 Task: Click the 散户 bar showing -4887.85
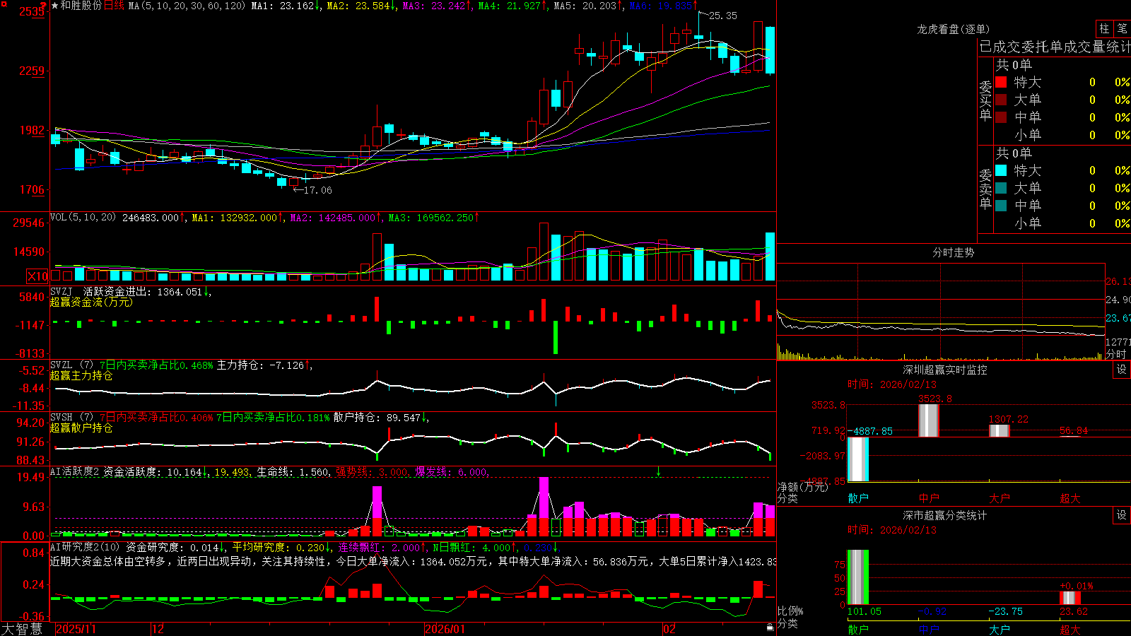[x=858, y=459]
